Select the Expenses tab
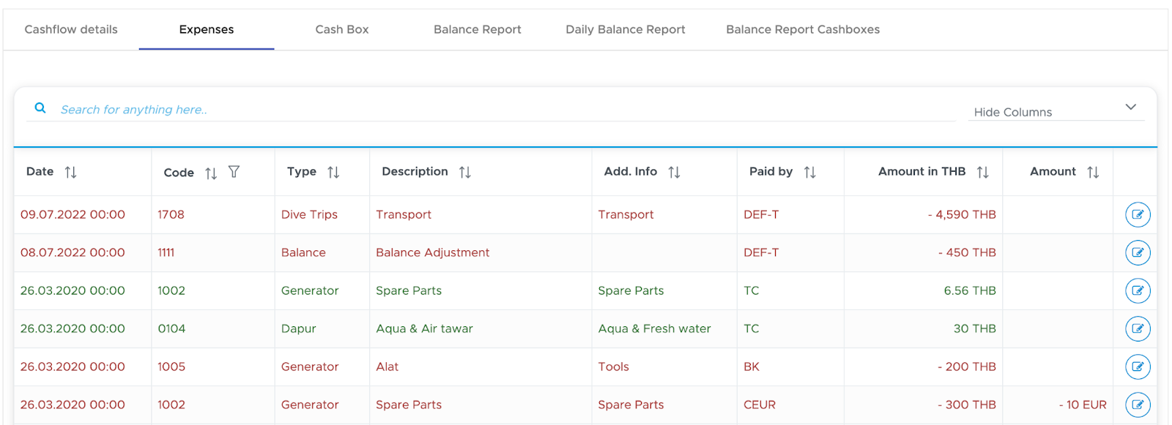Viewport: 1172px width, 425px height. (x=207, y=29)
